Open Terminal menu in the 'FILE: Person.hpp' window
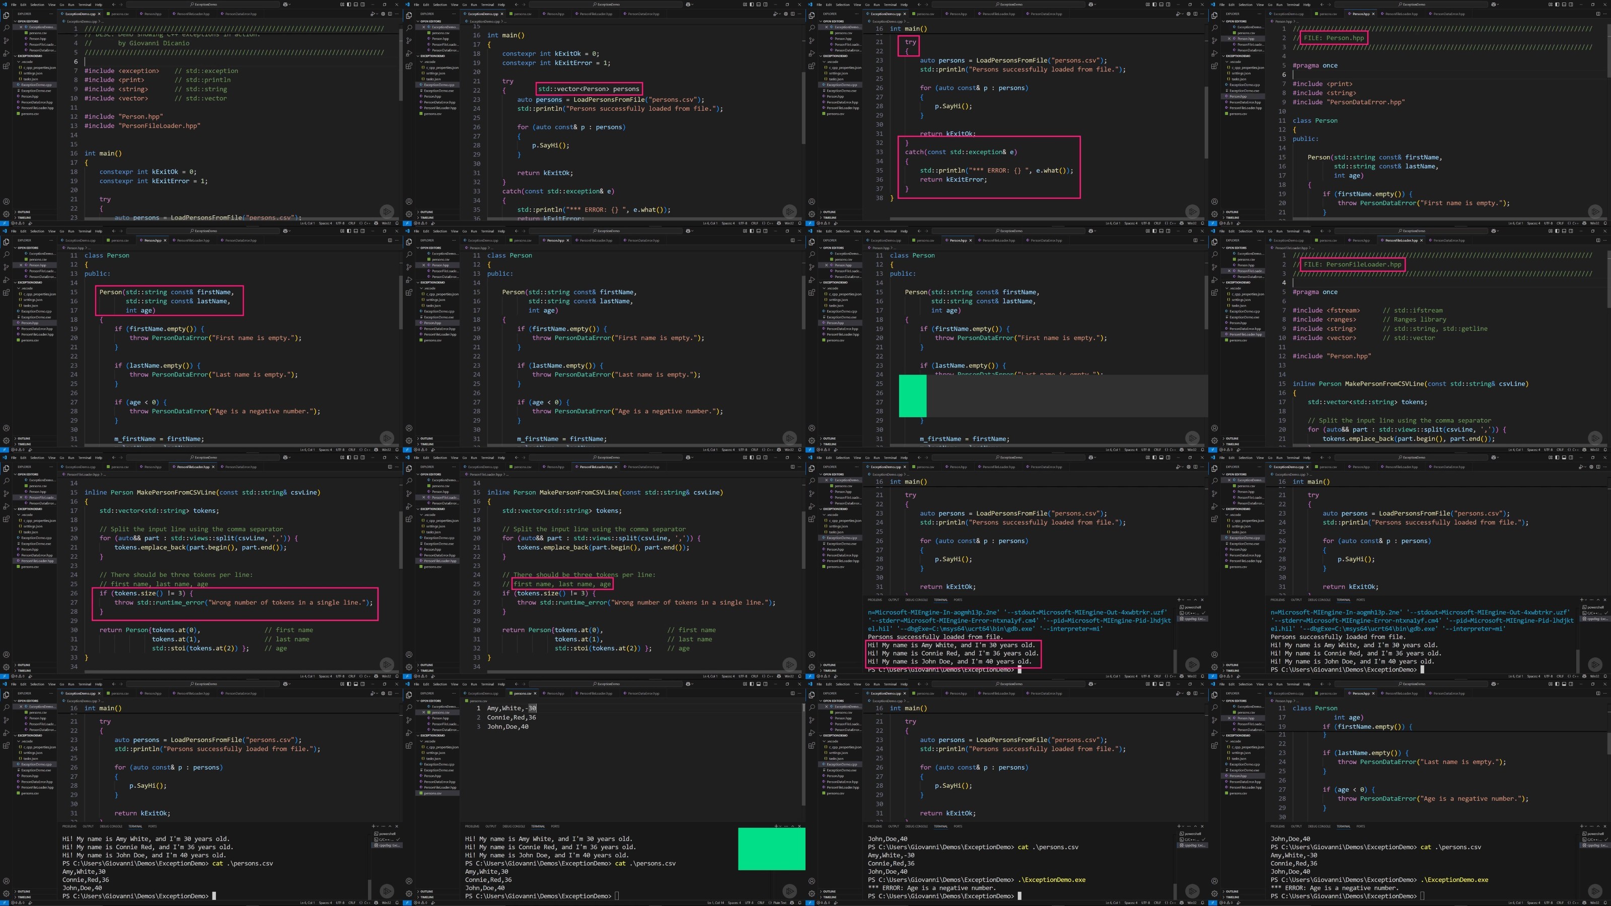1611x906 pixels. (x=1293, y=5)
